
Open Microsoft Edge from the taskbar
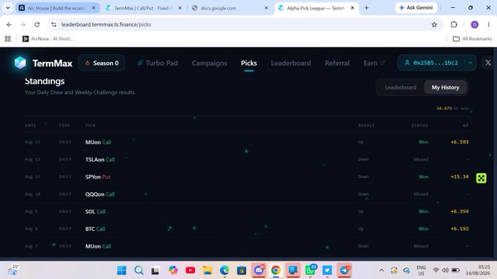point(224,270)
